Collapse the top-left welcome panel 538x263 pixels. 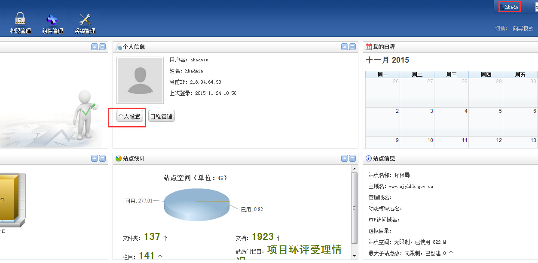click(x=95, y=47)
